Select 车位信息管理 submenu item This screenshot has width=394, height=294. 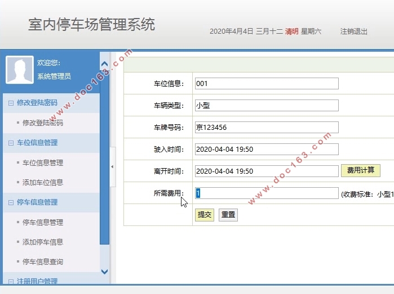pos(43,162)
